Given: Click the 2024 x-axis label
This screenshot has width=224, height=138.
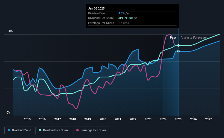Looking at the screenshot, I should pyautogui.click(x=163, y=119).
